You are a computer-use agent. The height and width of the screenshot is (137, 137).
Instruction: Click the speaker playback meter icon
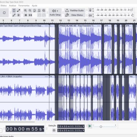[90, 15]
